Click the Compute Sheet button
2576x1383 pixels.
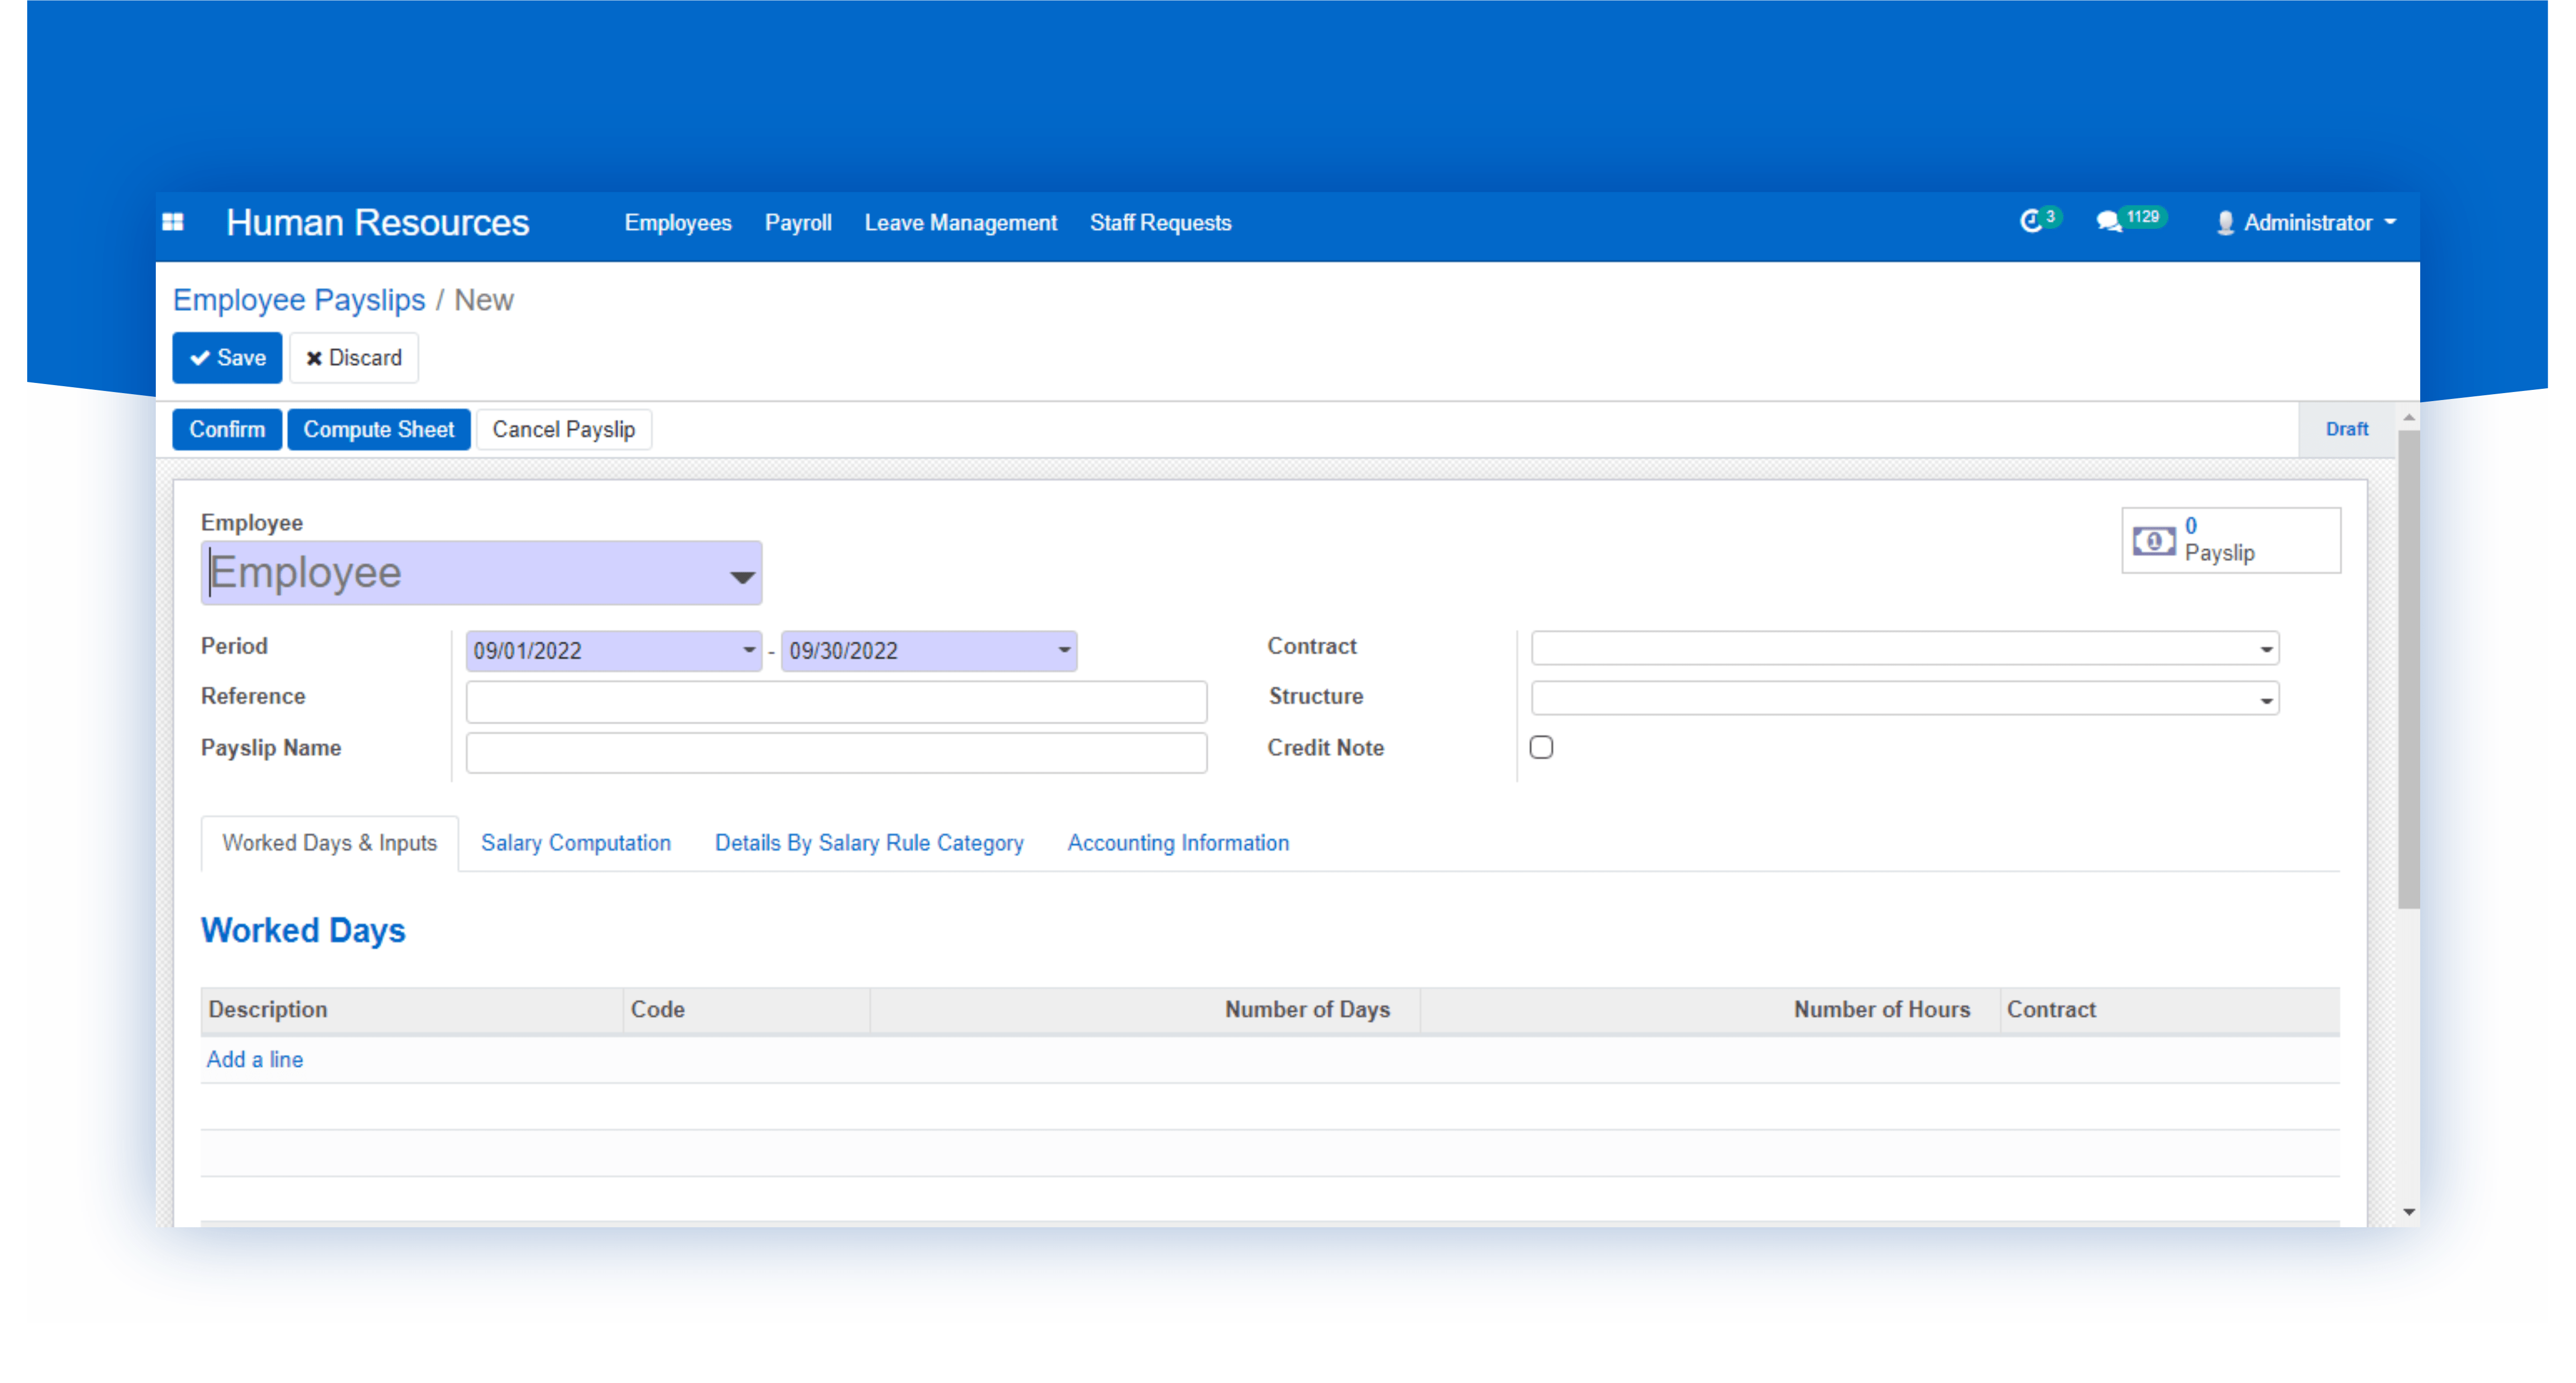pyautogui.click(x=379, y=430)
